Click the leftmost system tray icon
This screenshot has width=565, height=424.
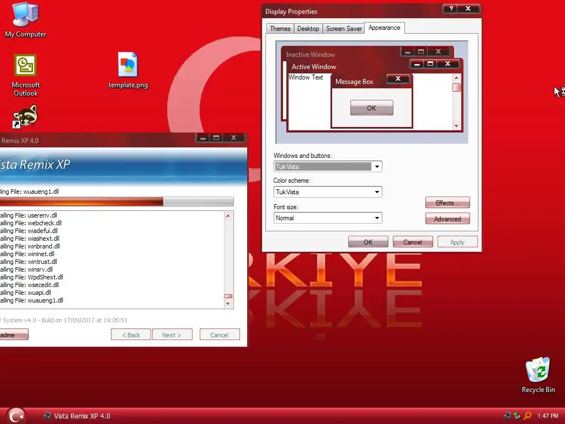[507, 416]
